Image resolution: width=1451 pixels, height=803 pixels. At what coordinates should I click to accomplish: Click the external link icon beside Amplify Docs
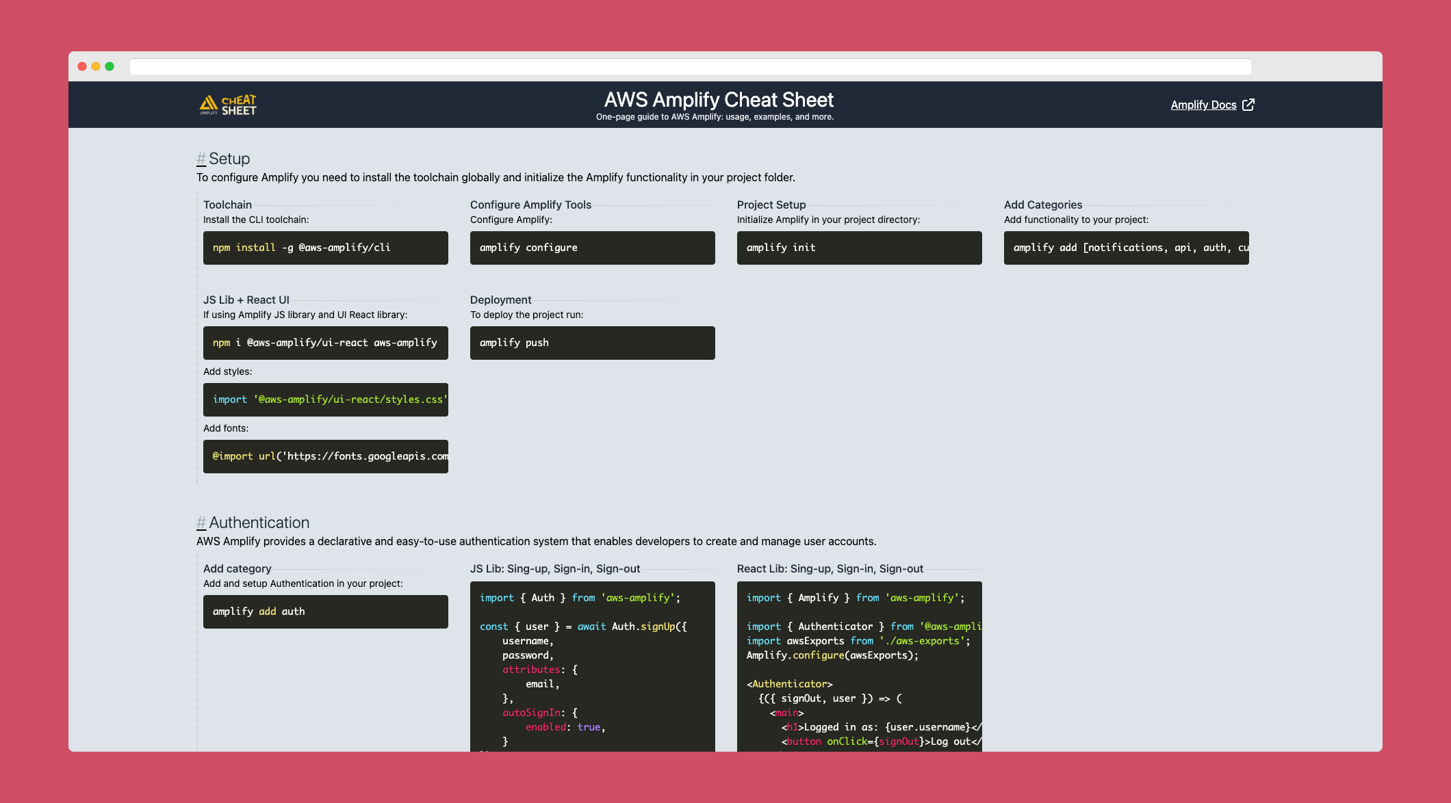pyautogui.click(x=1248, y=105)
